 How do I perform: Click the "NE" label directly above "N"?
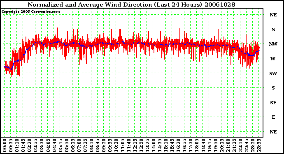pyautogui.click(x=273, y=15)
